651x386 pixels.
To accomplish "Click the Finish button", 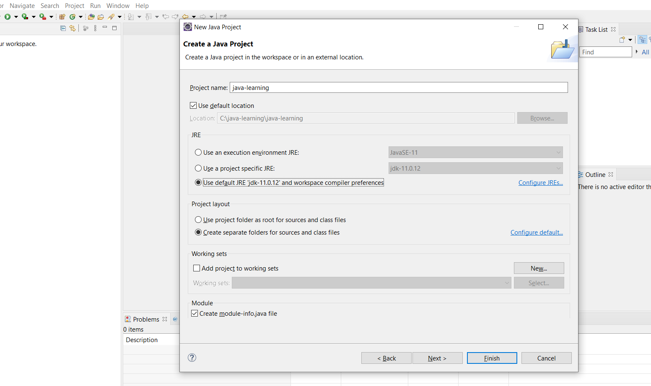I will (492, 358).
